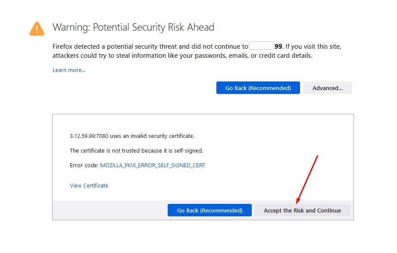Click the attackers could steal information line

[x=182, y=56]
